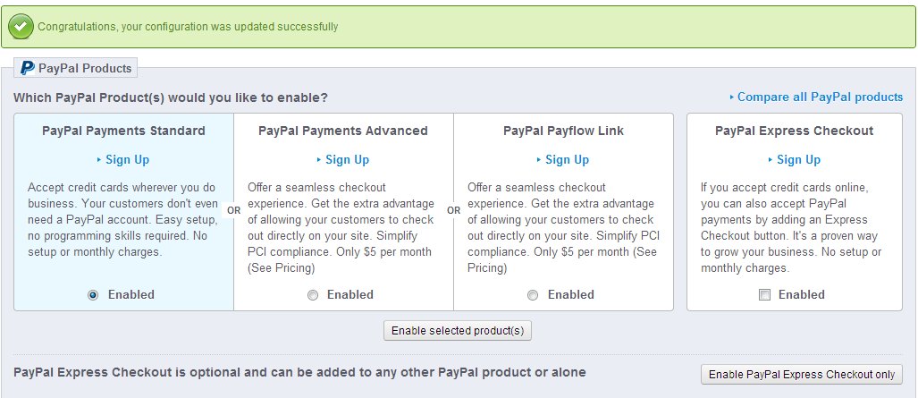Click the PayPal Payments Standard description text
The height and width of the screenshot is (398, 918).
point(122,220)
